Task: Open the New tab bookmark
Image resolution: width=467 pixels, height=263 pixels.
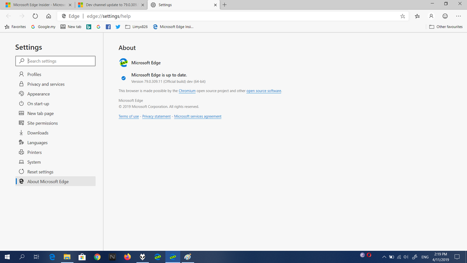Action: [x=71, y=27]
